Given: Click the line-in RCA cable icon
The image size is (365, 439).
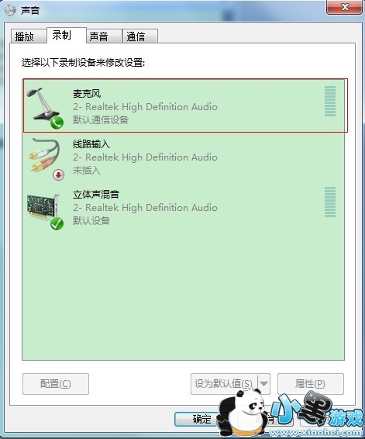Looking at the screenshot, I should tap(45, 155).
